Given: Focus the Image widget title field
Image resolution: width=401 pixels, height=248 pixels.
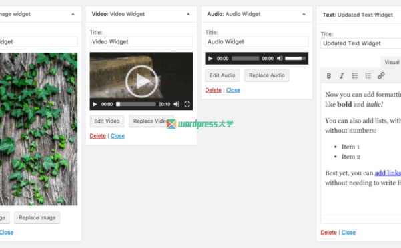Looking at the screenshot, I should coord(38,41).
